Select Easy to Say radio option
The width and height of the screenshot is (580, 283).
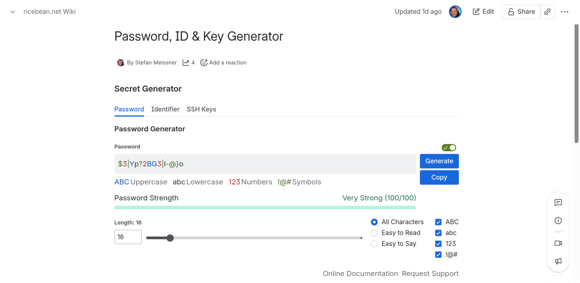[374, 244]
